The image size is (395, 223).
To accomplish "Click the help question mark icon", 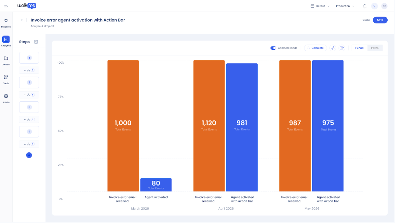I will pos(374,6).
